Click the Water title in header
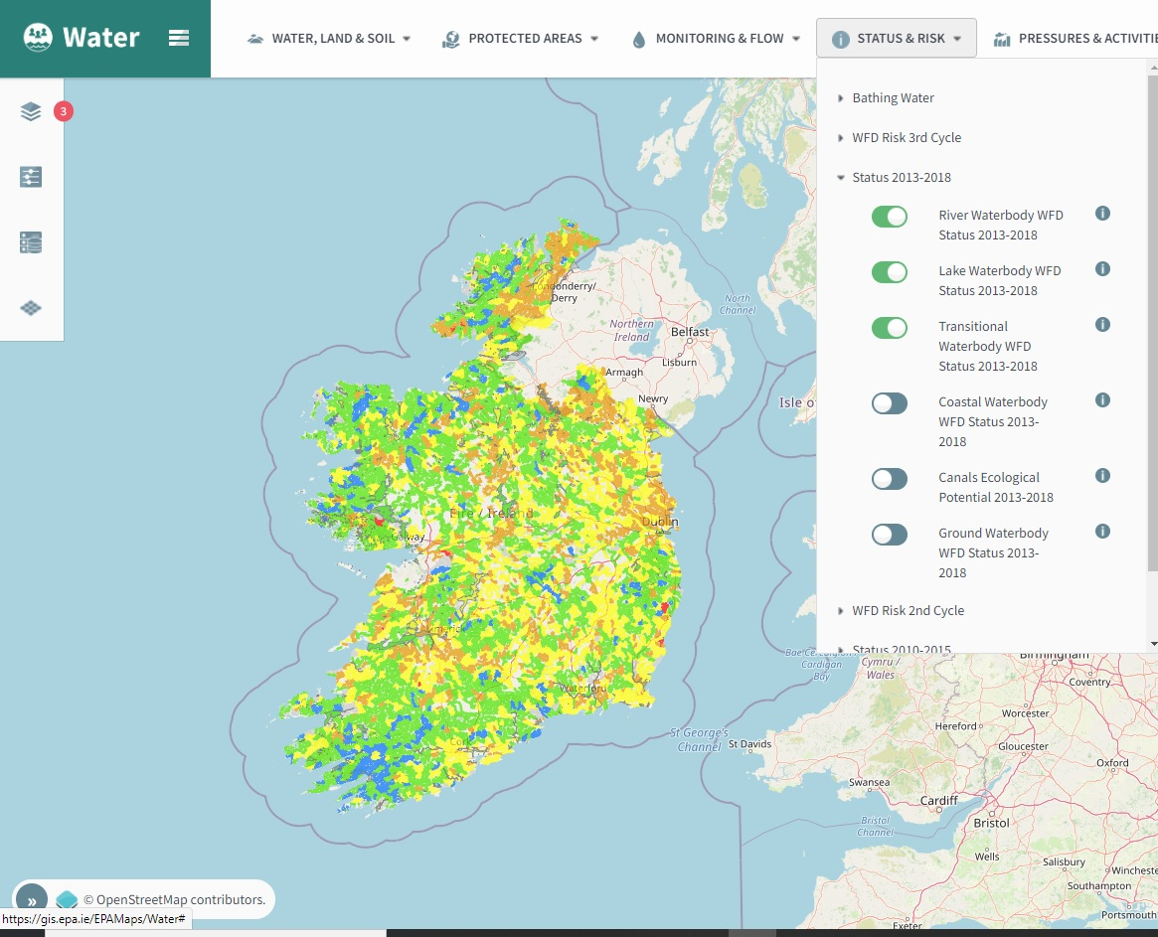 tap(101, 37)
